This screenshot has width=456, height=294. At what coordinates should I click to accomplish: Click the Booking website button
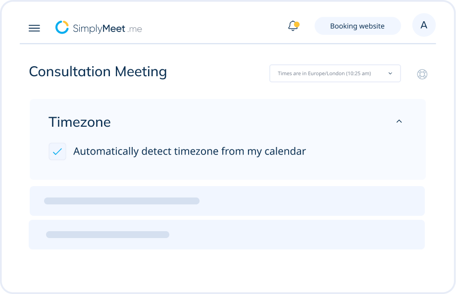tap(357, 26)
